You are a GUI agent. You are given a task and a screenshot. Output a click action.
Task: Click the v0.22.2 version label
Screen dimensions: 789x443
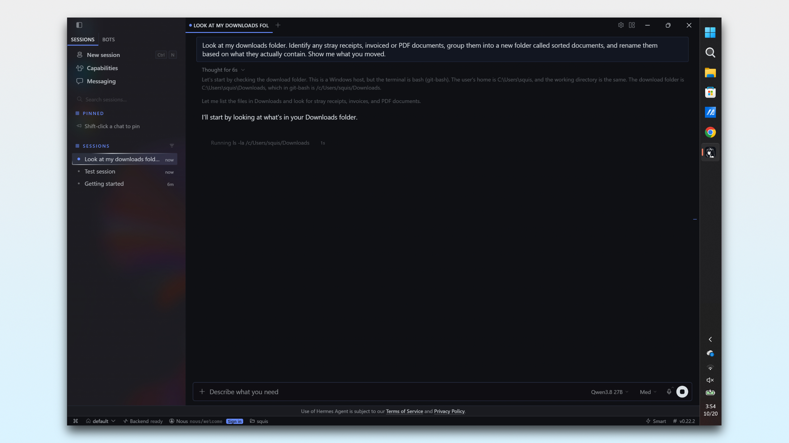point(684,421)
